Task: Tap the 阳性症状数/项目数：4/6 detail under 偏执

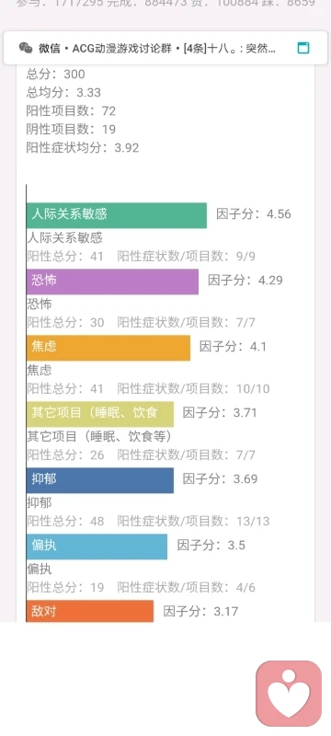Action: [187, 587]
